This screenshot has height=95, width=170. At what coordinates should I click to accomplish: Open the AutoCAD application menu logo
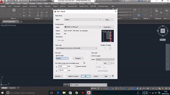coord(2,2)
